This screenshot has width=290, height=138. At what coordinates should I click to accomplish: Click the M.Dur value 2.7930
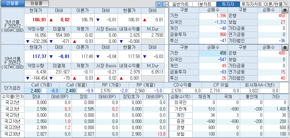tap(158, 35)
